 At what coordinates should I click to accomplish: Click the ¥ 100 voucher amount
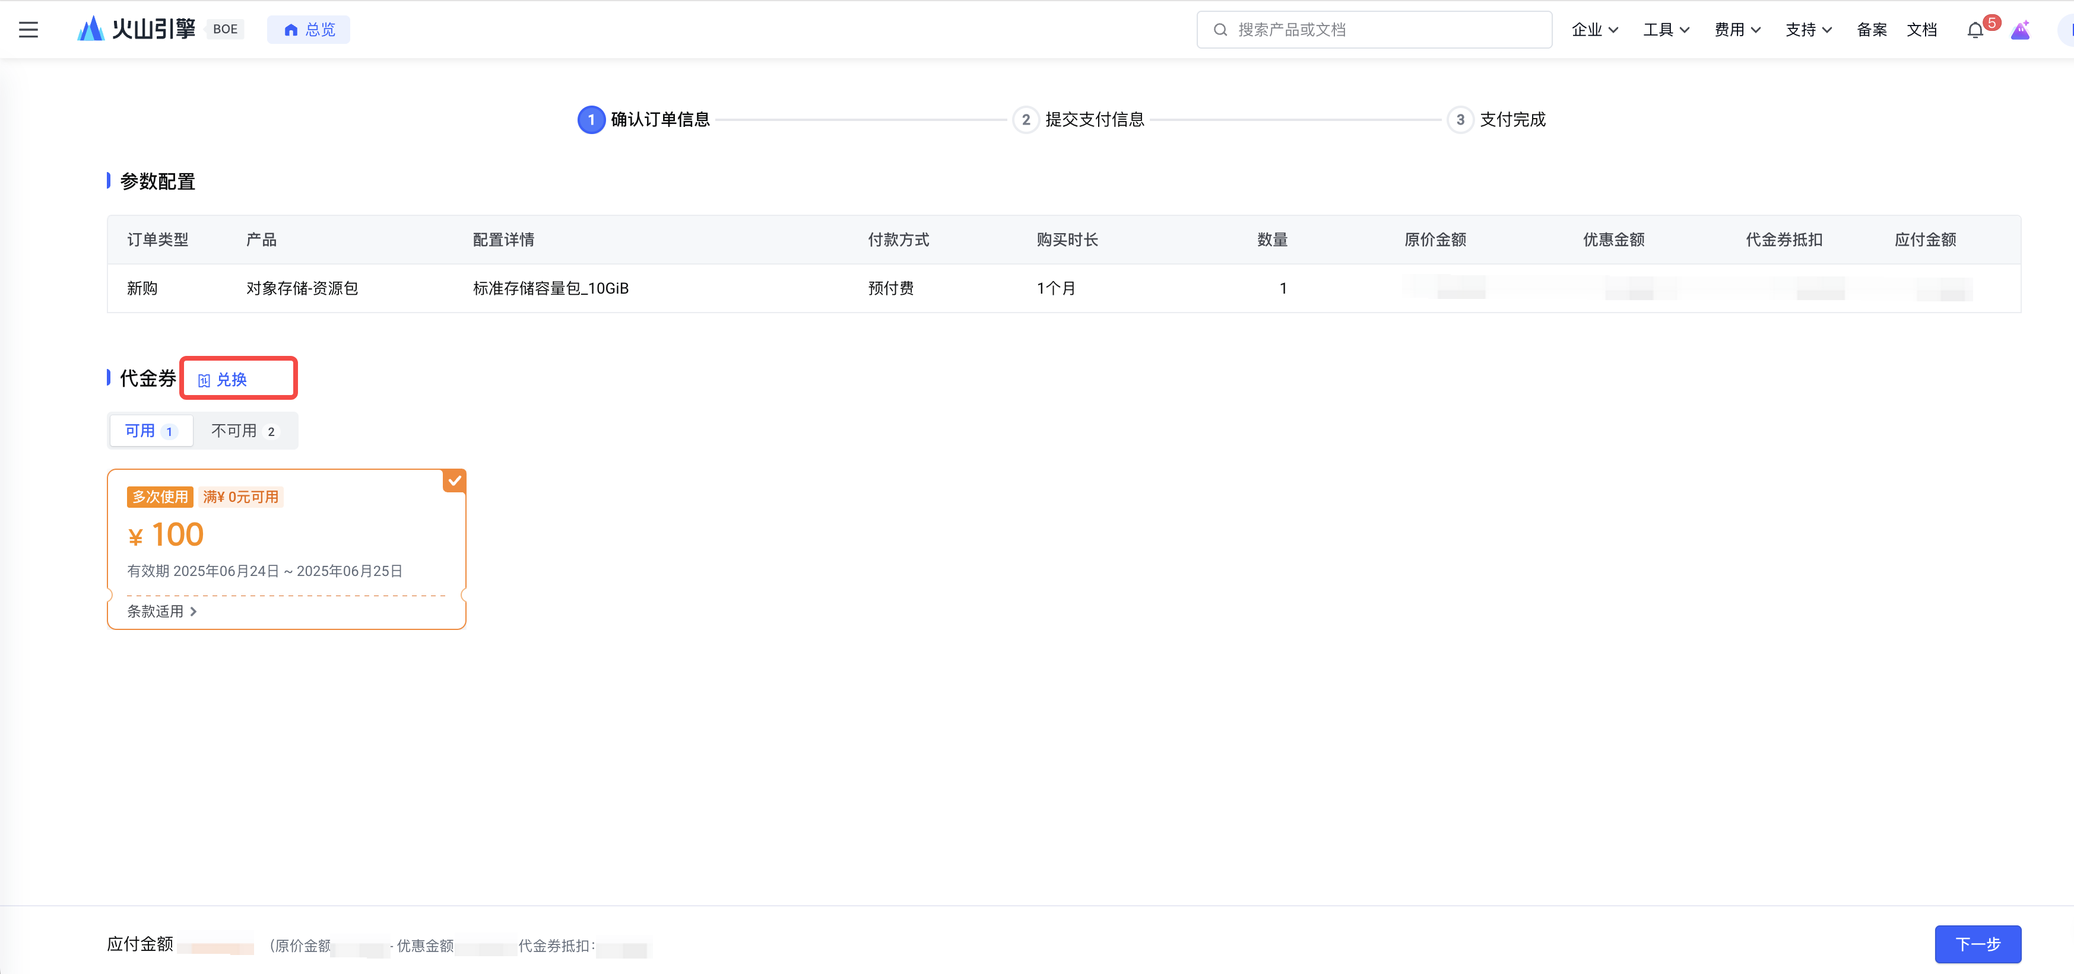tap(166, 535)
